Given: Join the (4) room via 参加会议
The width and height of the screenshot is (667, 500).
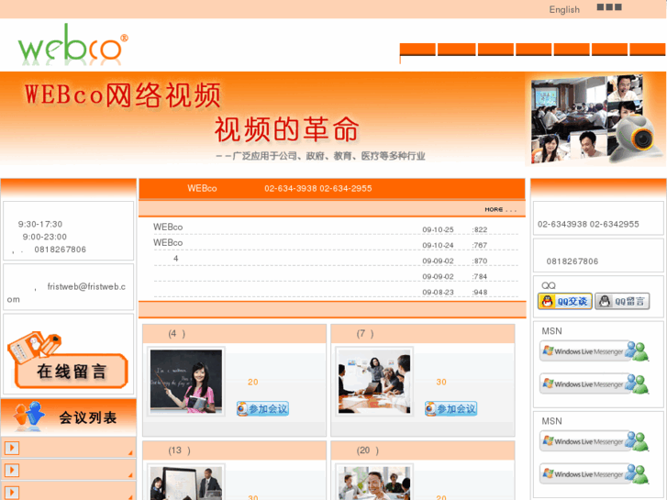Looking at the screenshot, I should coord(263,408).
